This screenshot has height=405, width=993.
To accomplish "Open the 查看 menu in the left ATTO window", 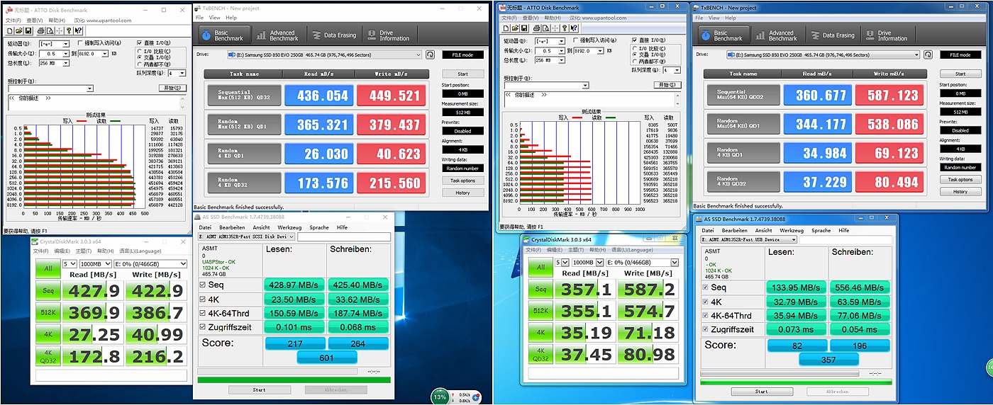I will pos(35,21).
